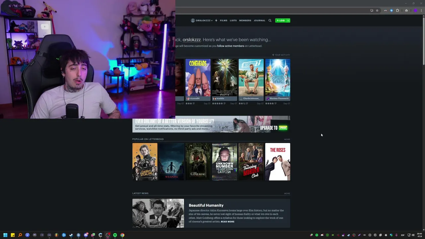Expand the arrow beside the green LOG button
Viewport: 425px width, 239px height.
tap(288, 21)
